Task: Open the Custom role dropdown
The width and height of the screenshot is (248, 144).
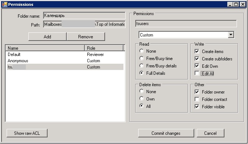Action: (231, 35)
